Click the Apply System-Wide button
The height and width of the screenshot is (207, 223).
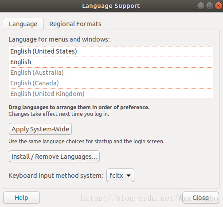(40, 129)
